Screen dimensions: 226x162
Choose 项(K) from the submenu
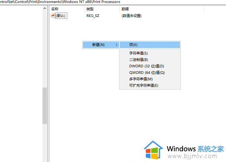pos(150,45)
